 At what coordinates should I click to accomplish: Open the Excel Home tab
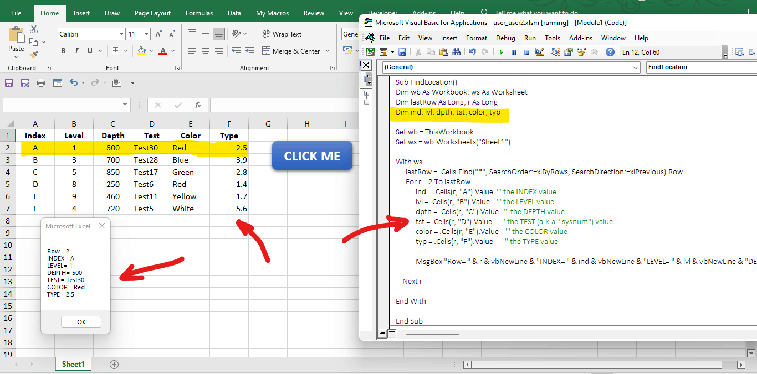(49, 13)
